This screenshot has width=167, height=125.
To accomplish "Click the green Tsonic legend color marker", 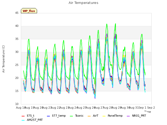I will (71, 116).
